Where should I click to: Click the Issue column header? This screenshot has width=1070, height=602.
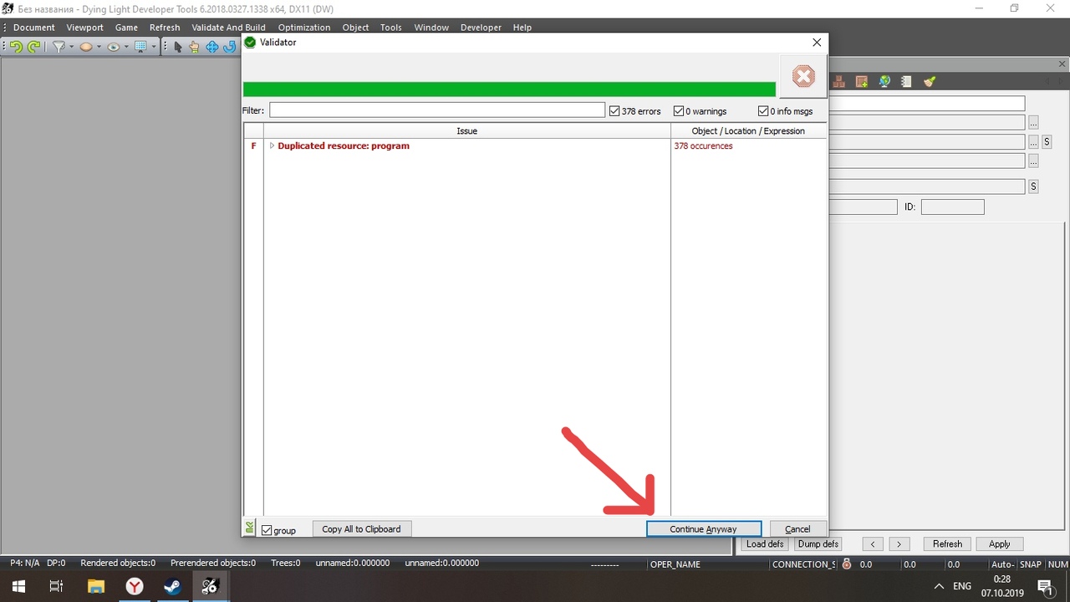[x=467, y=131]
